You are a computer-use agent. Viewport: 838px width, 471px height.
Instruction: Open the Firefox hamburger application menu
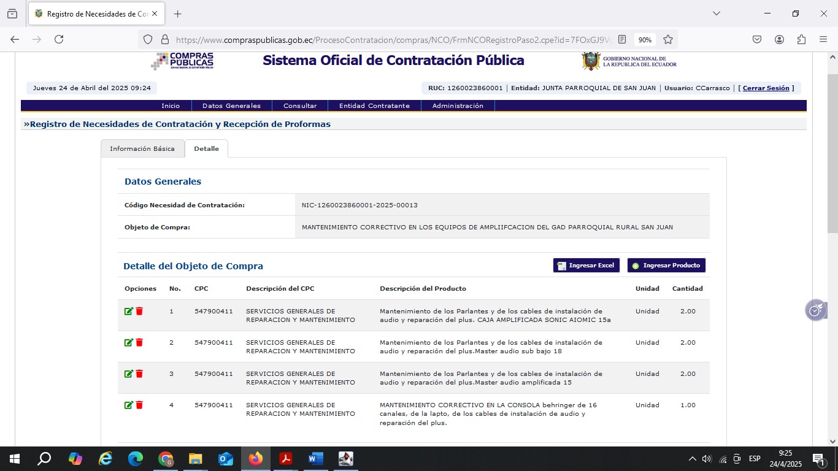[x=823, y=39]
